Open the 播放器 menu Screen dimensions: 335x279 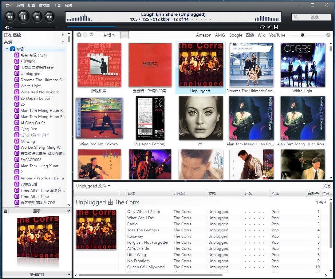(44, 5)
